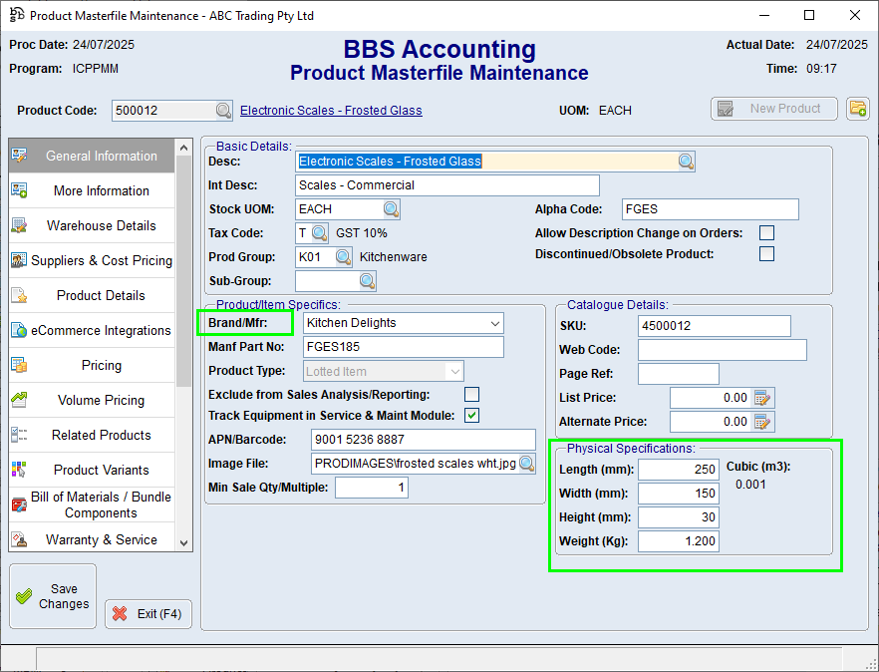
Task: Open the Stock UOM lookup icon
Action: (392, 209)
